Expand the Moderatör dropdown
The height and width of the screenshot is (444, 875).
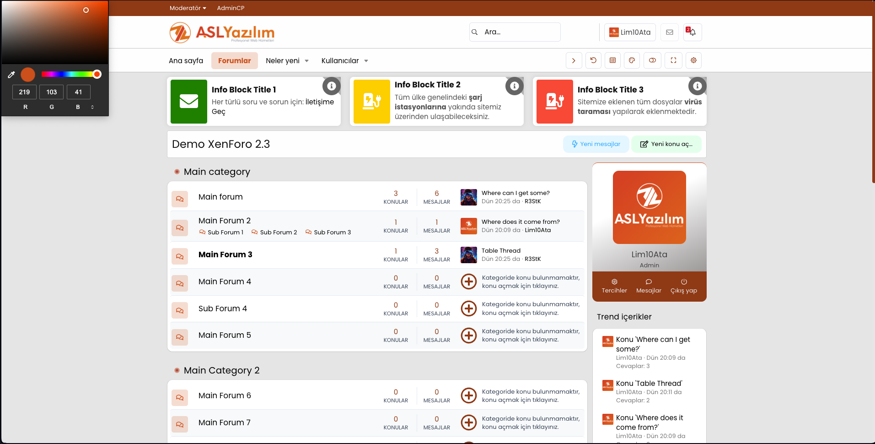click(x=188, y=8)
